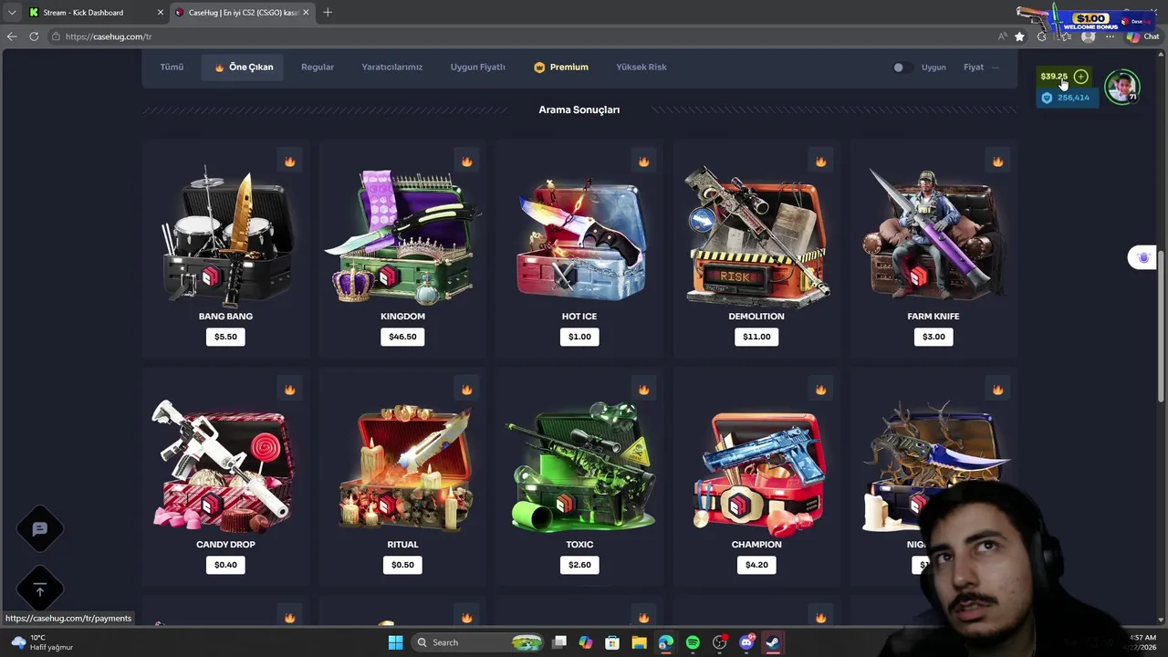1168x657 pixels.
Task: Open the Fiyat price sort dropdown
Action: click(981, 68)
